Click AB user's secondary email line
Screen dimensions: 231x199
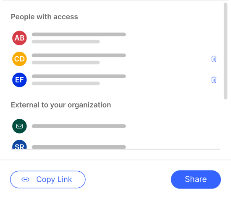[x=66, y=42]
